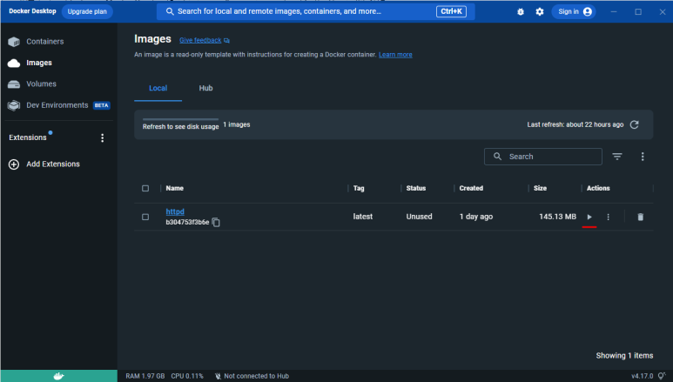Click the RAM 1.97 GB status
This screenshot has width=673, height=382.
click(145, 376)
